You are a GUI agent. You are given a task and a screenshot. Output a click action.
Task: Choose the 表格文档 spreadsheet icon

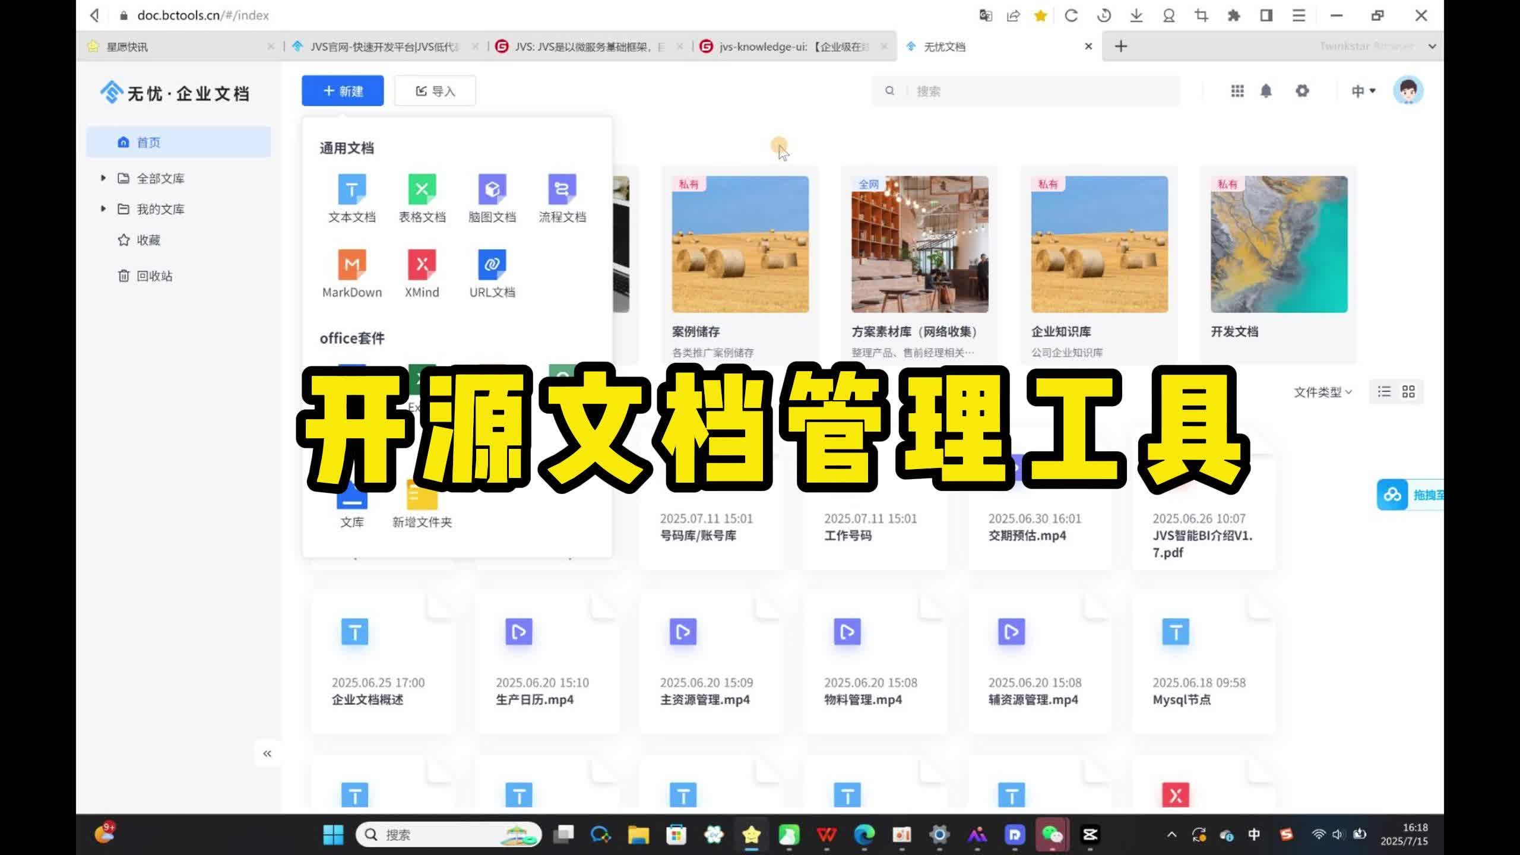pos(422,190)
